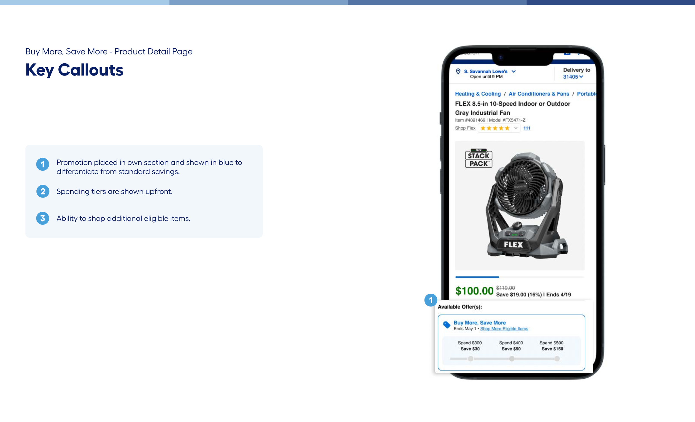Click the FLEX 8.5-in fan product title

click(x=513, y=108)
